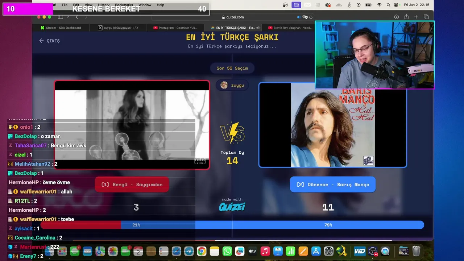Viewport: 464px width, 261px height.
Task: Switch to Pentagram - Gecmisin Yuk tab
Action: (x=175, y=28)
